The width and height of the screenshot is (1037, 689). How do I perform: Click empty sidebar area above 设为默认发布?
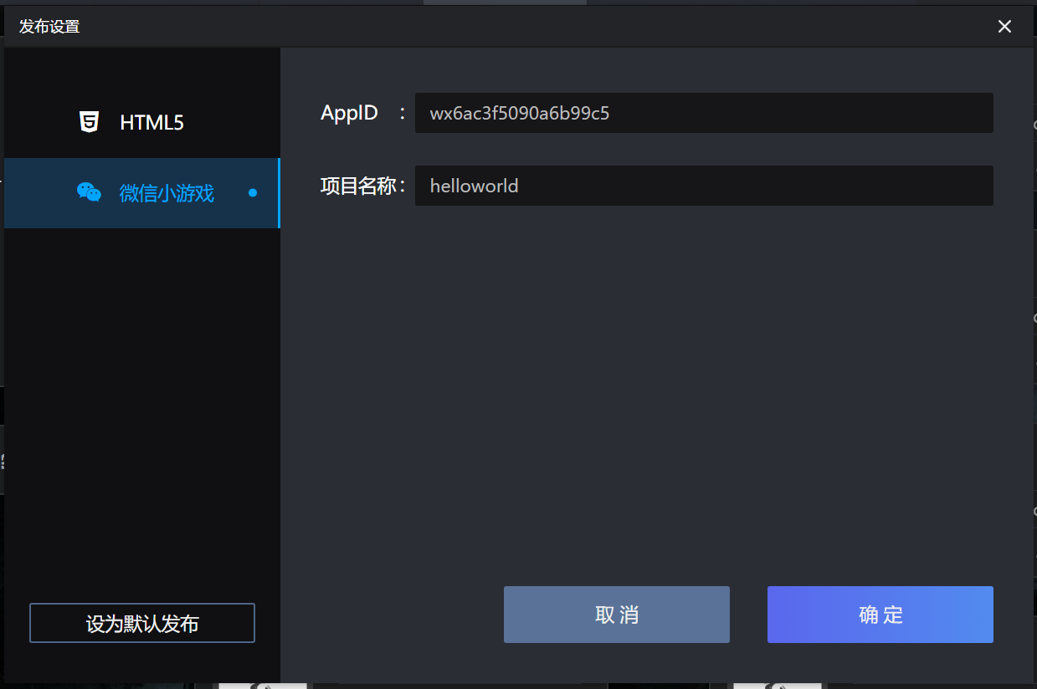point(142,418)
